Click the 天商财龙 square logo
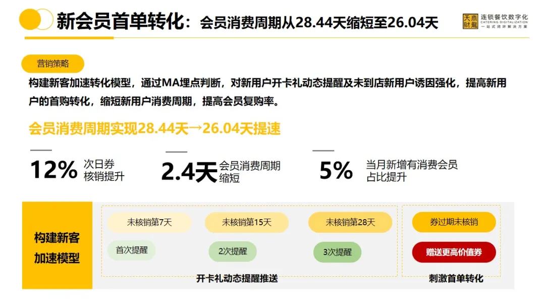This screenshot has width=545, height=307. (469, 21)
